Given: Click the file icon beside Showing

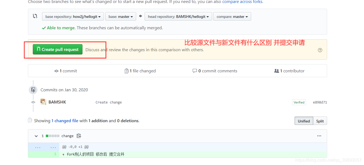Looking at the screenshot, I should click(30, 120).
